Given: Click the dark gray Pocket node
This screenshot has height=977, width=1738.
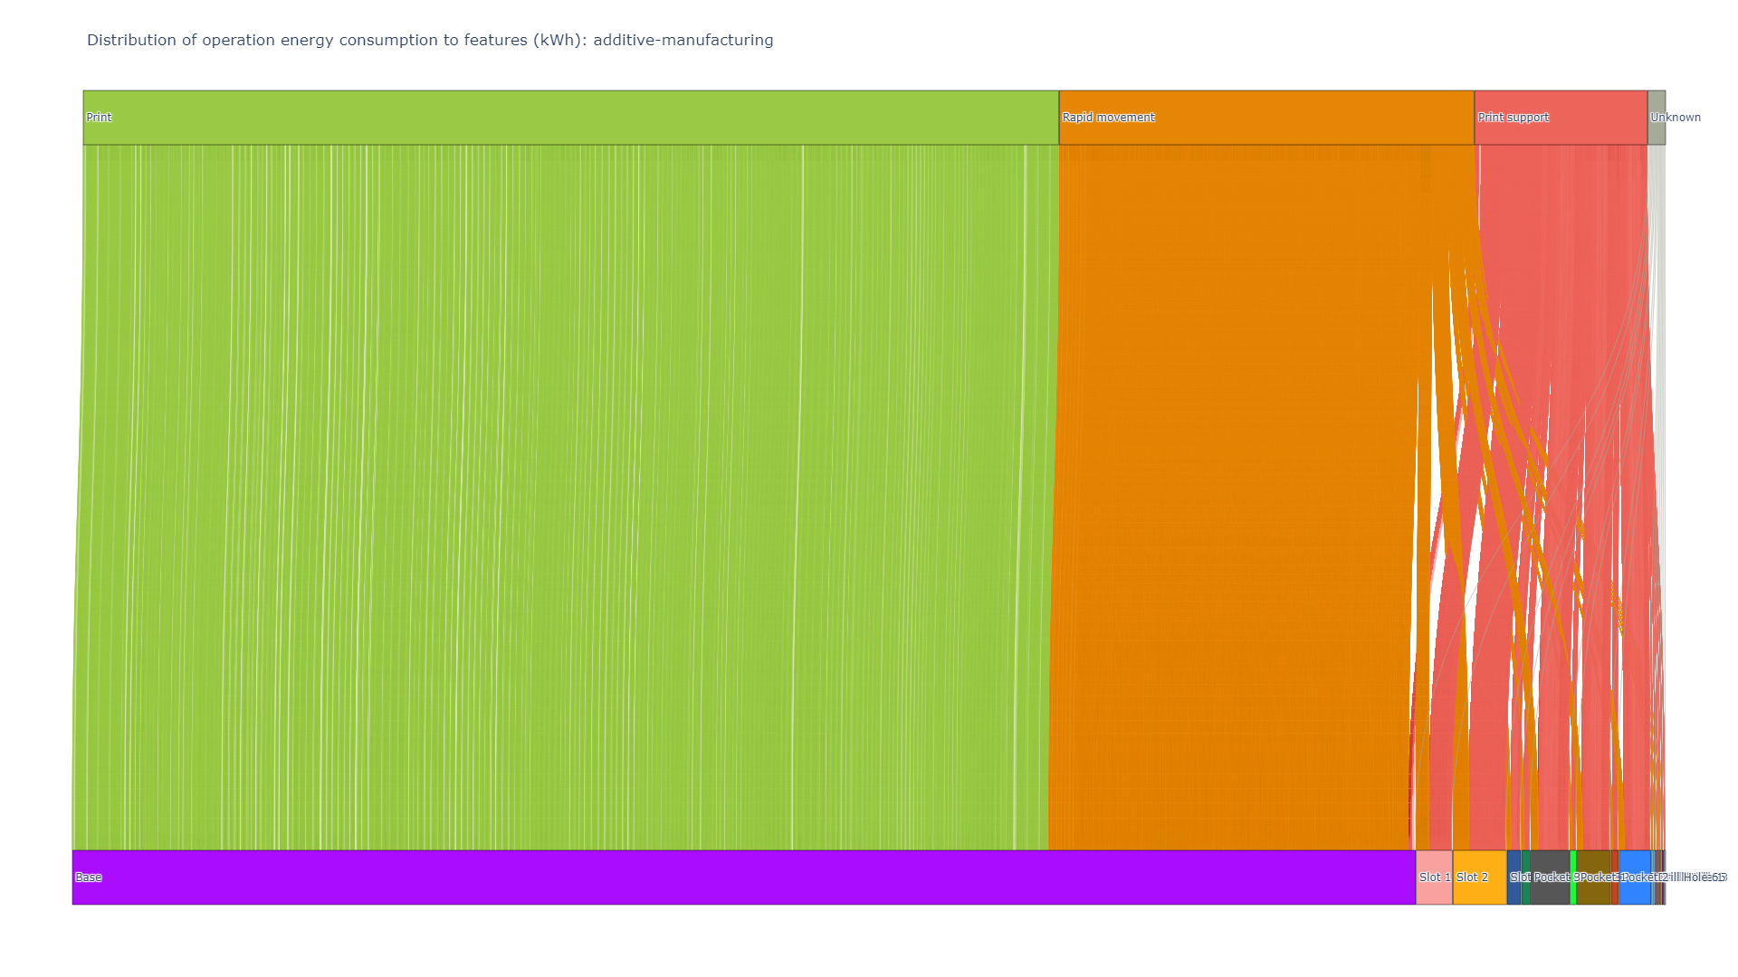Looking at the screenshot, I should 1550,877.
